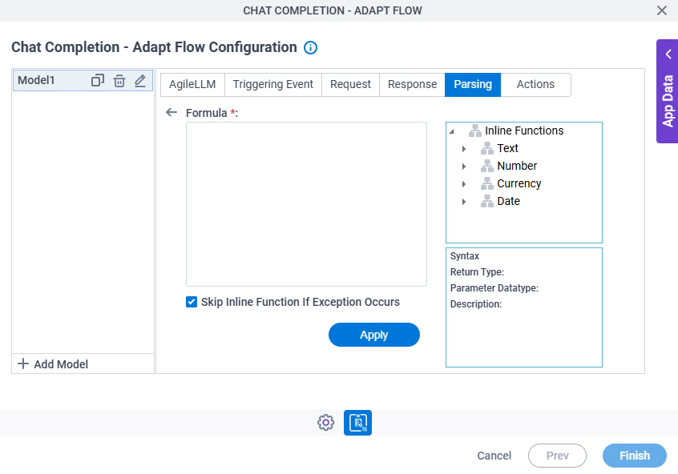Viewport: 678px width, 474px height.
Task: Click the plus icon for Add Model
Action: (x=23, y=364)
